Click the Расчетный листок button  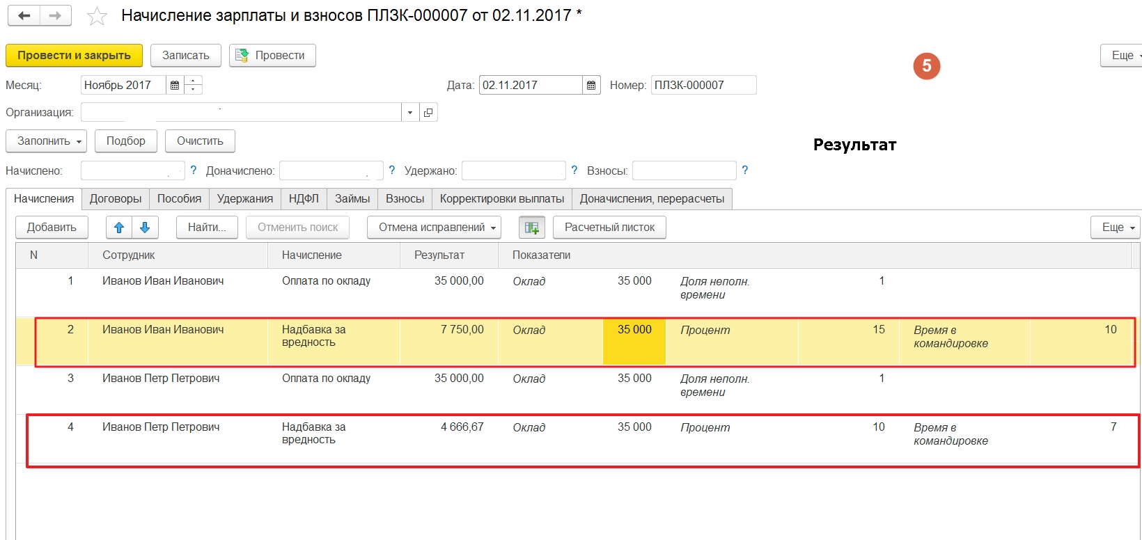[609, 228]
